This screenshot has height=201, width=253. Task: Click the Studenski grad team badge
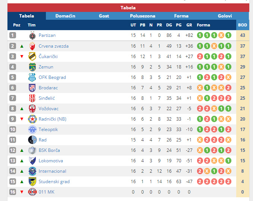[32, 182]
